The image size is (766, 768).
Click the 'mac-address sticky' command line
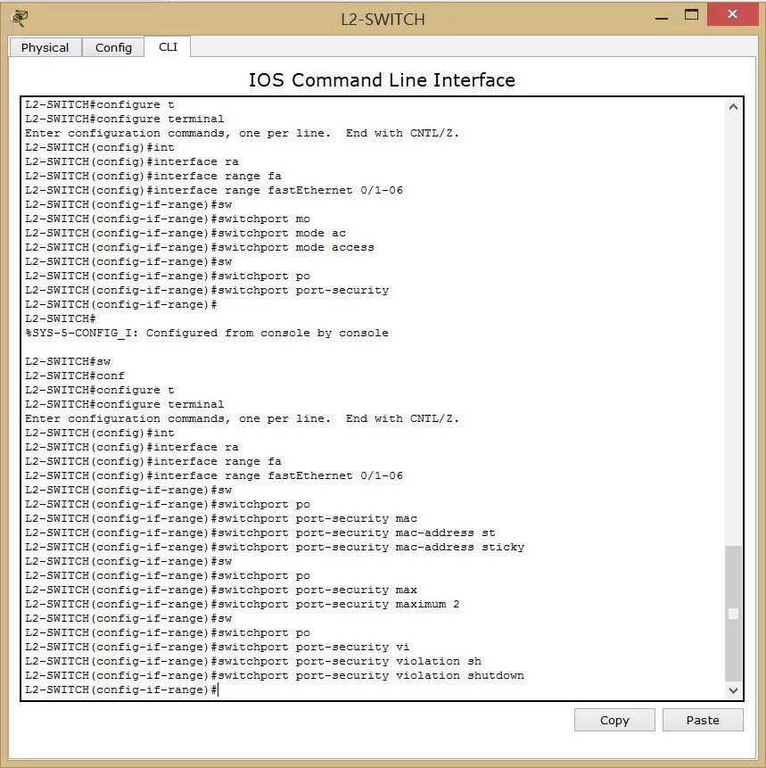275,547
